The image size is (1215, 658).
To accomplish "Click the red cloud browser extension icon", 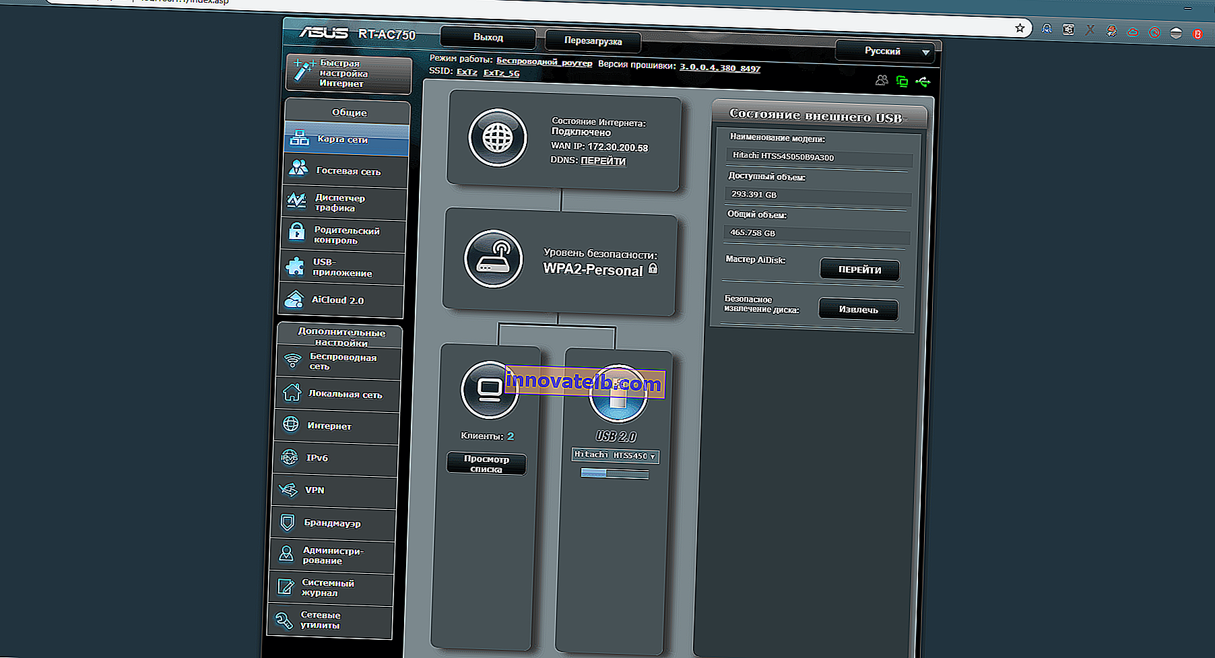I will click(1133, 32).
